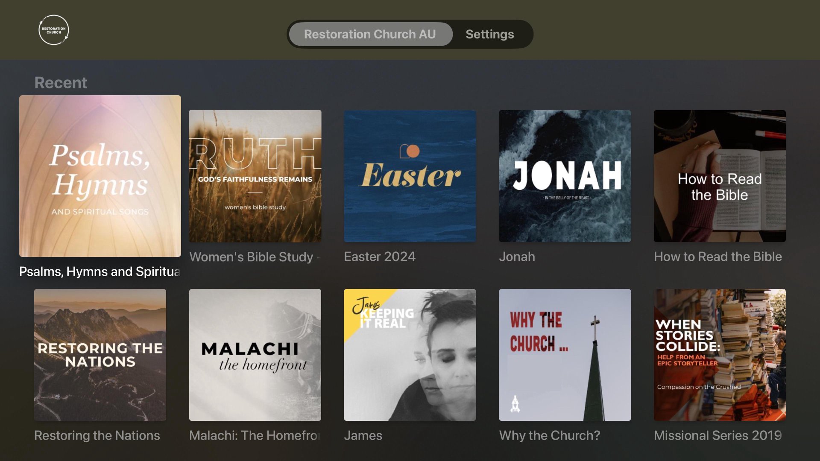Viewport: 820px width, 461px height.
Task: Click the Restoring the Nations title text
Action: click(97, 435)
